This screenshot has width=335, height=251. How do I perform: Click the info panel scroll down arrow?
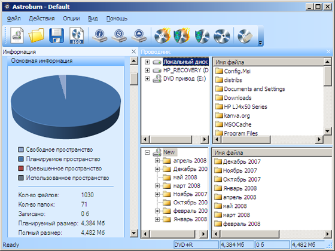click(134, 233)
